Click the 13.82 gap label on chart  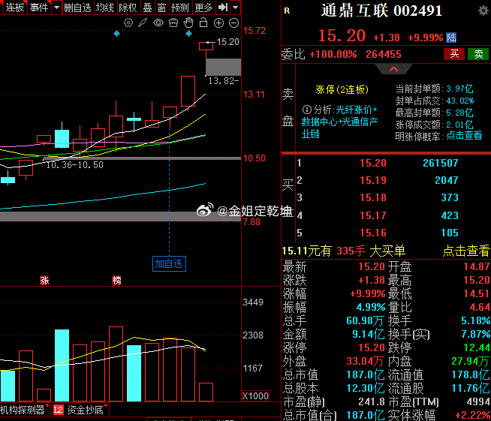point(224,81)
